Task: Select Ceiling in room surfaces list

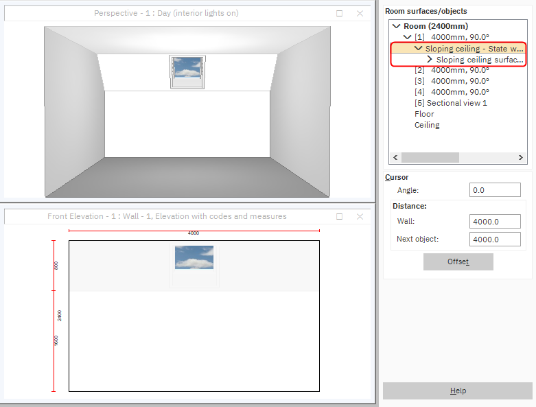Action: tap(427, 125)
